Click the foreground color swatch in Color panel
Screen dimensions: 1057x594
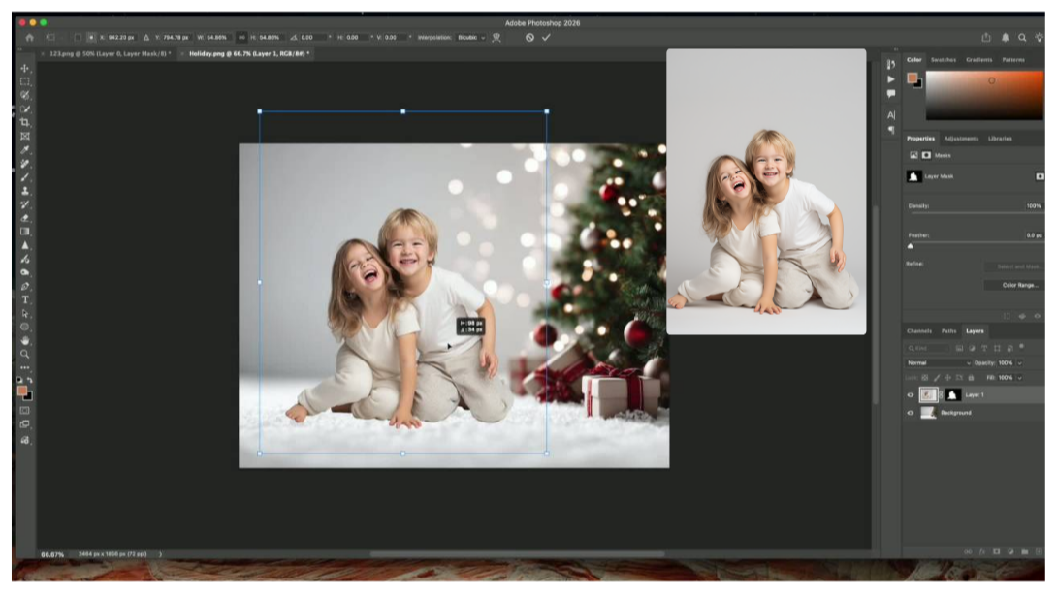pyautogui.click(x=912, y=78)
